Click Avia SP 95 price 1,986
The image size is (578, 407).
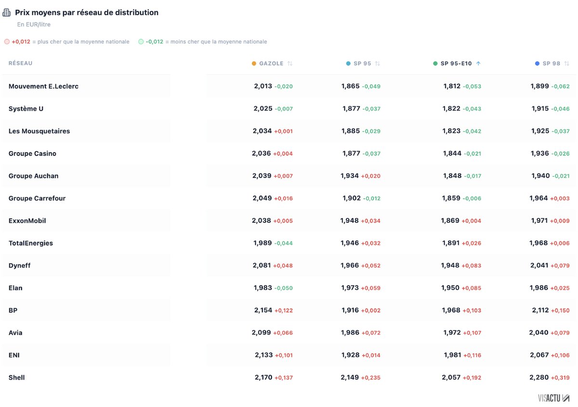pyautogui.click(x=350, y=333)
